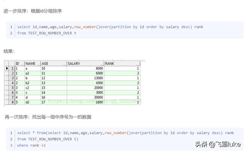245x152 pixels.
Task: Click the salary cell 3000
Action: [85, 93]
